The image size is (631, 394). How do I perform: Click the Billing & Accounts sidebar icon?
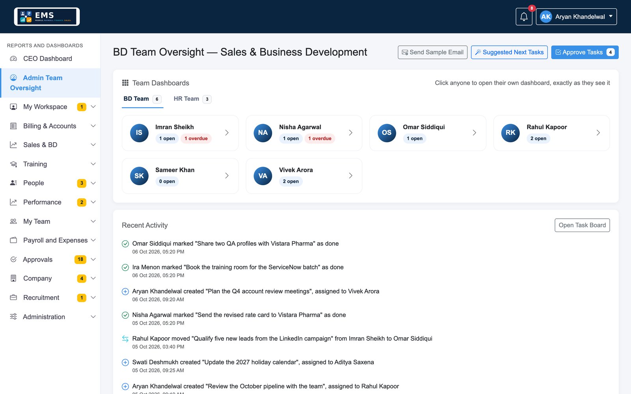tap(13, 126)
